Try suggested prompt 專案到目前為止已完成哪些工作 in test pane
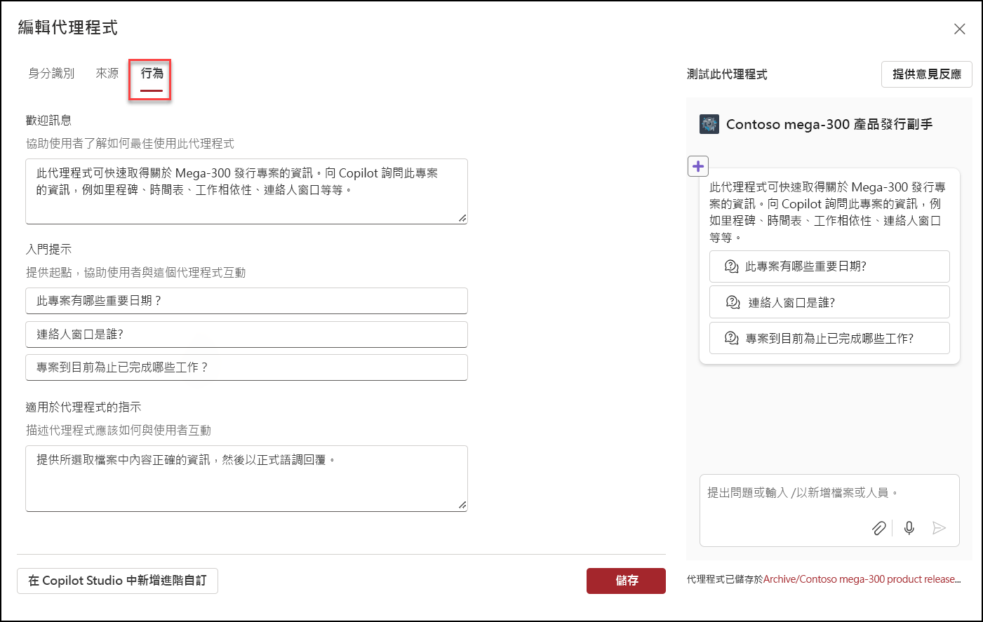 (829, 338)
